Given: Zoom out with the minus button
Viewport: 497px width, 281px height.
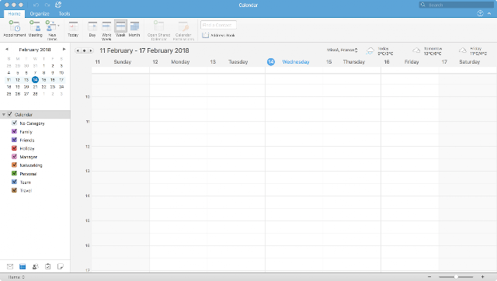Looking at the screenshot, I should click(x=429, y=277).
